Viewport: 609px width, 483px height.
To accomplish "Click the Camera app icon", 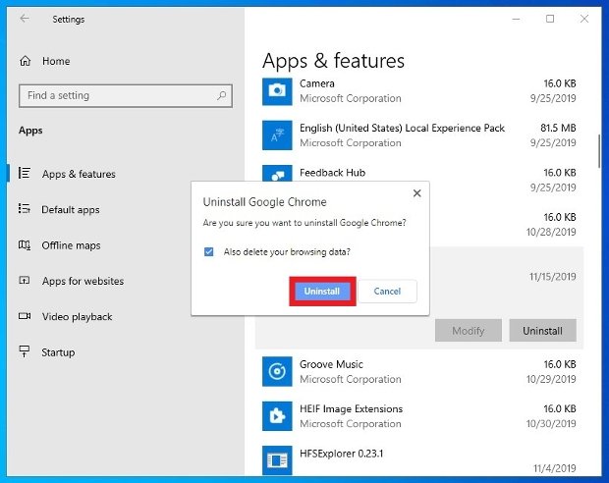I will coord(277,91).
